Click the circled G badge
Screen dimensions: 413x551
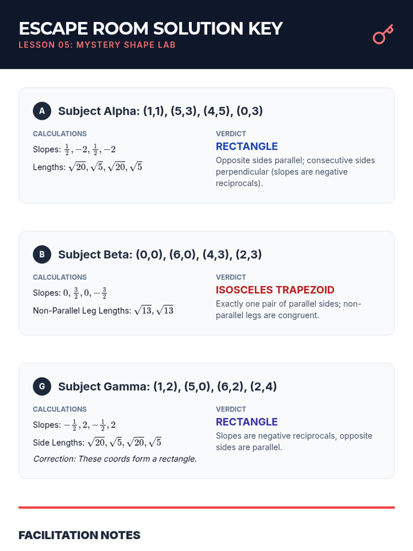click(42, 386)
